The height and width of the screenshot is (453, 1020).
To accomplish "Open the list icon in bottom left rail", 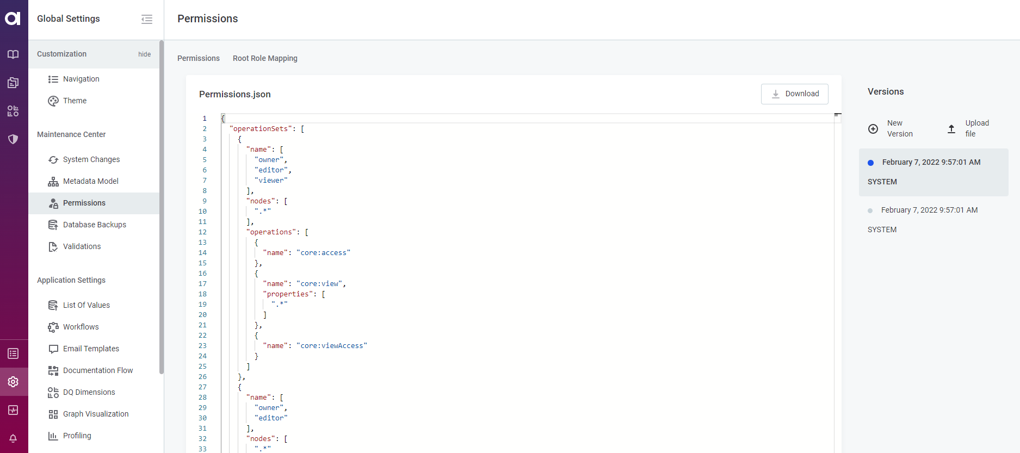I will pos(13,353).
